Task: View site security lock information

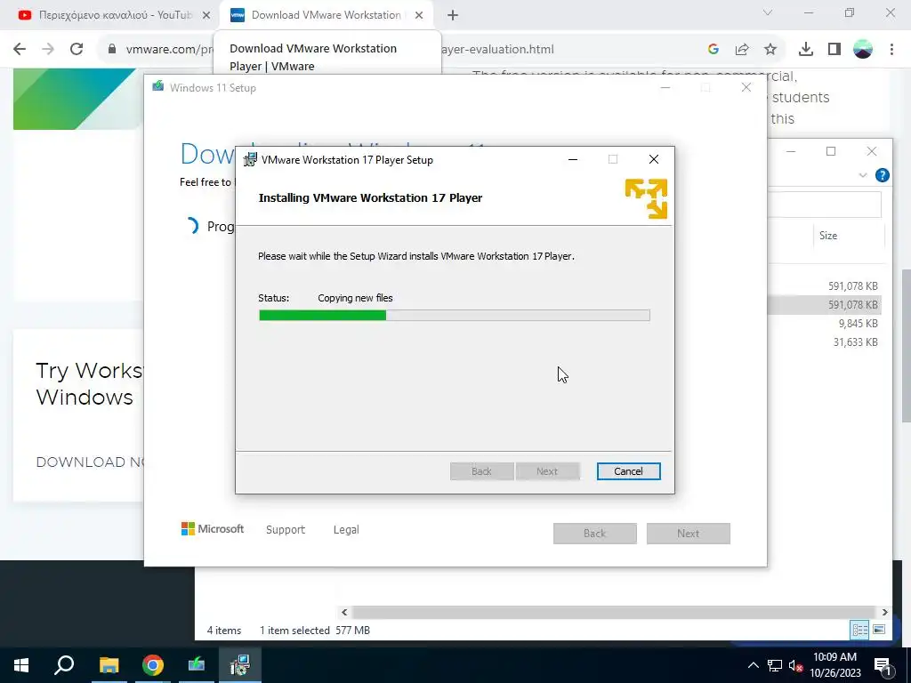Action: coord(112,50)
